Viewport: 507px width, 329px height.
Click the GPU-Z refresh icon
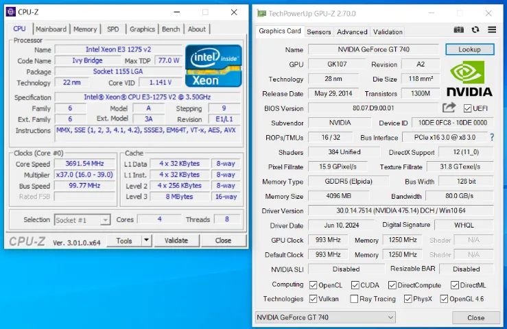(475, 29)
